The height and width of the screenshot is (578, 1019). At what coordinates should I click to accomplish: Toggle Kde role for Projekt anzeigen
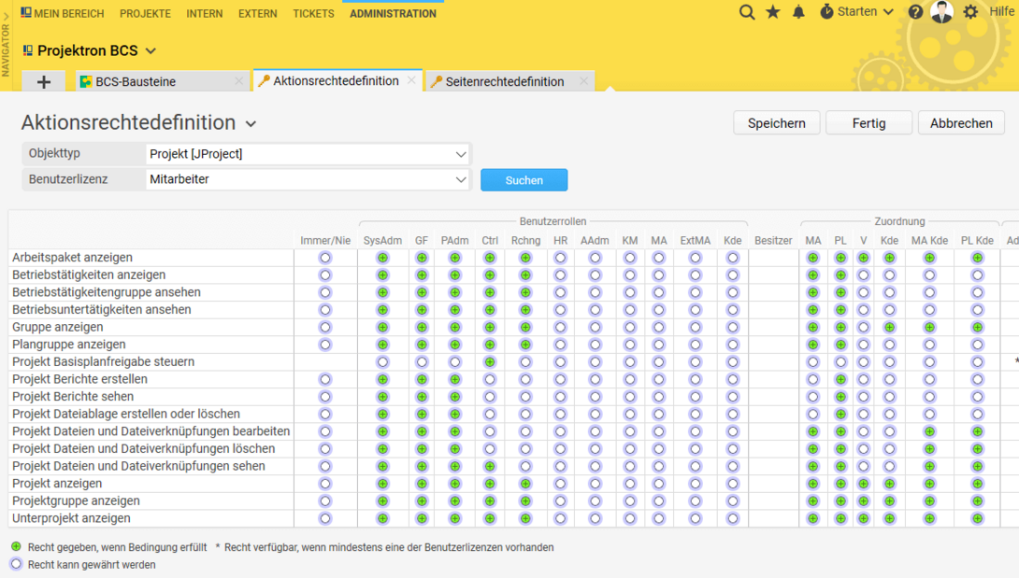pyautogui.click(x=732, y=484)
